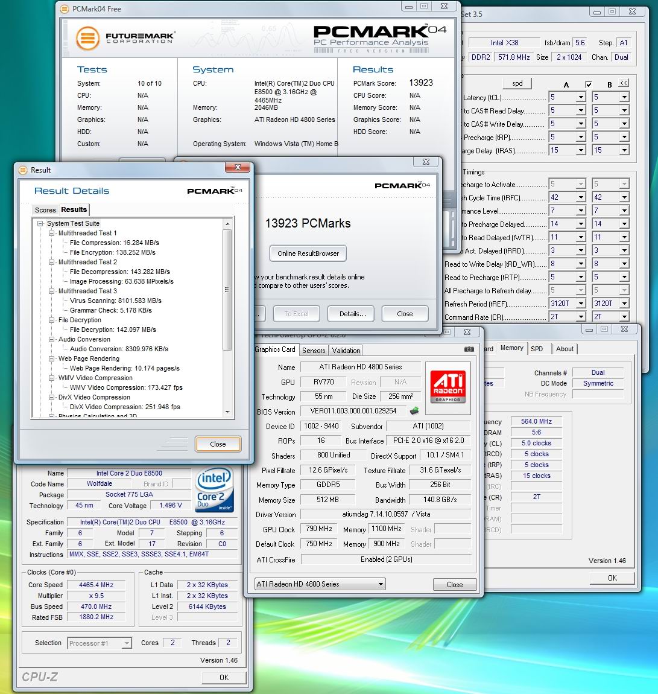Collapse the File Decryption tree node
Screen dimensions: 658x694
[x=52, y=320]
